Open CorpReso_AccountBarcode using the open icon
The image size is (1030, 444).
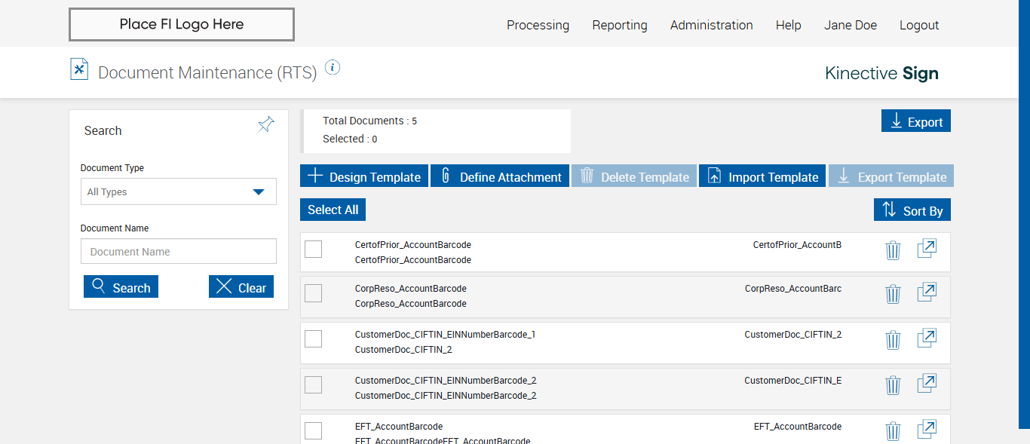pos(927,292)
